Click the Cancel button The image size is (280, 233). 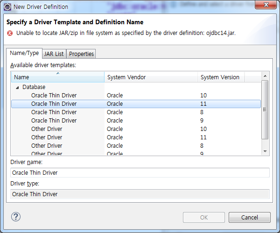[x=250, y=217]
